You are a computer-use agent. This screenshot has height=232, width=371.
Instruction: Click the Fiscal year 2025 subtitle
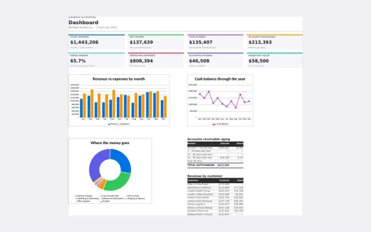(107, 27)
